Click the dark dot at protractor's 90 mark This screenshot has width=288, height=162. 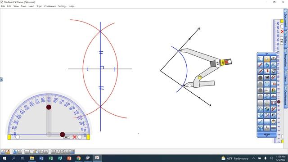[x=49, y=107]
